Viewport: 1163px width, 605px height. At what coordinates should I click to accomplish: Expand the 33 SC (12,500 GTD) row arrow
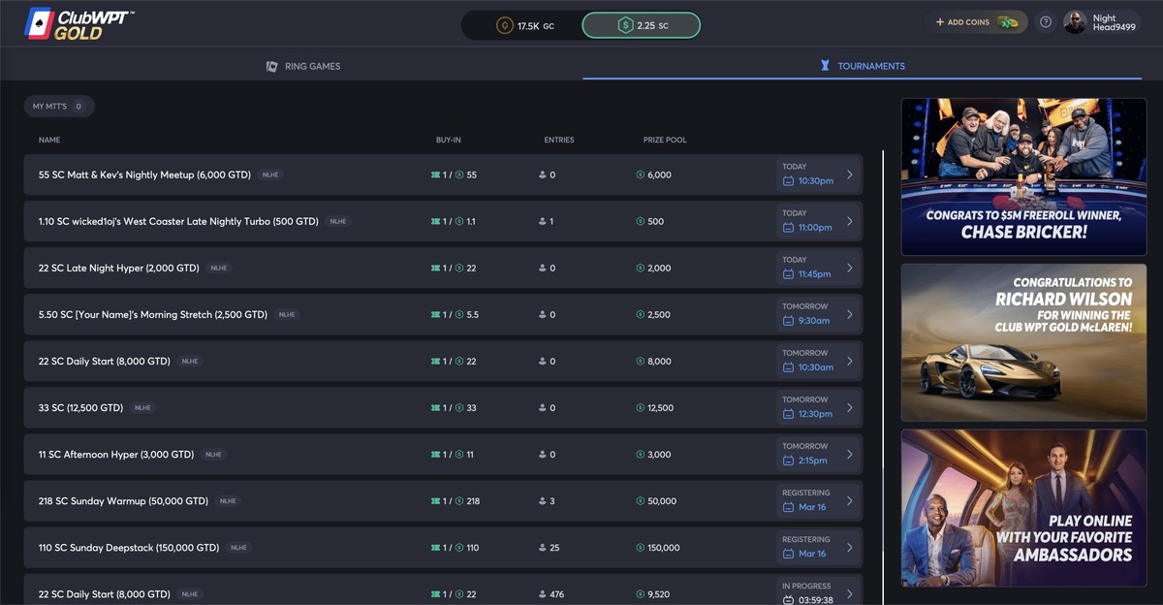pyautogui.click(x=850, y=408)
